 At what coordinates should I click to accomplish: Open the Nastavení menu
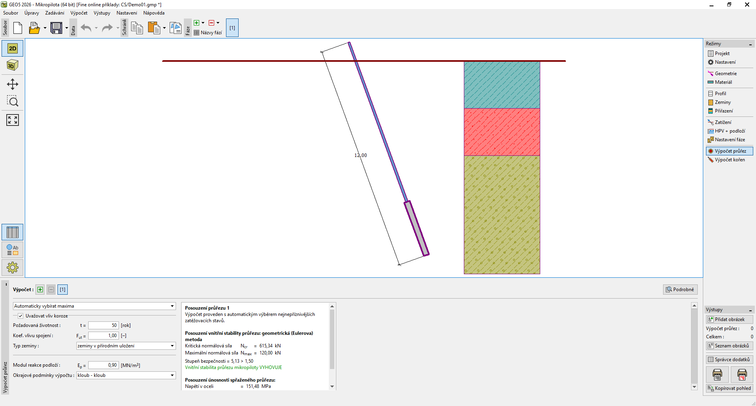[126, 13]
